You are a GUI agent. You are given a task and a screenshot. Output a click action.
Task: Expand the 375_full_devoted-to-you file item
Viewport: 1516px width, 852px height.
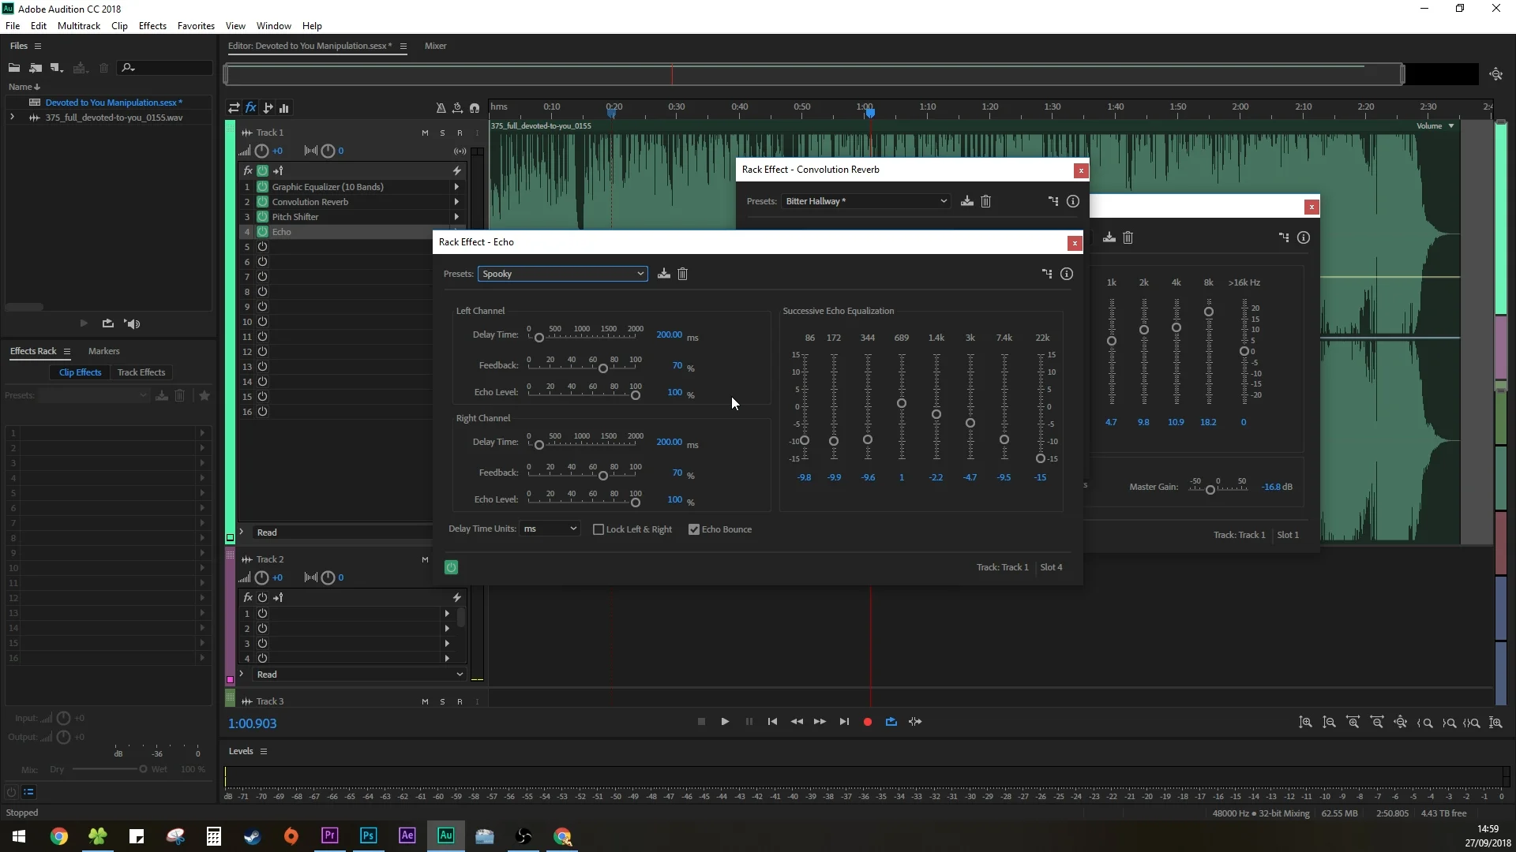(12, 118)
